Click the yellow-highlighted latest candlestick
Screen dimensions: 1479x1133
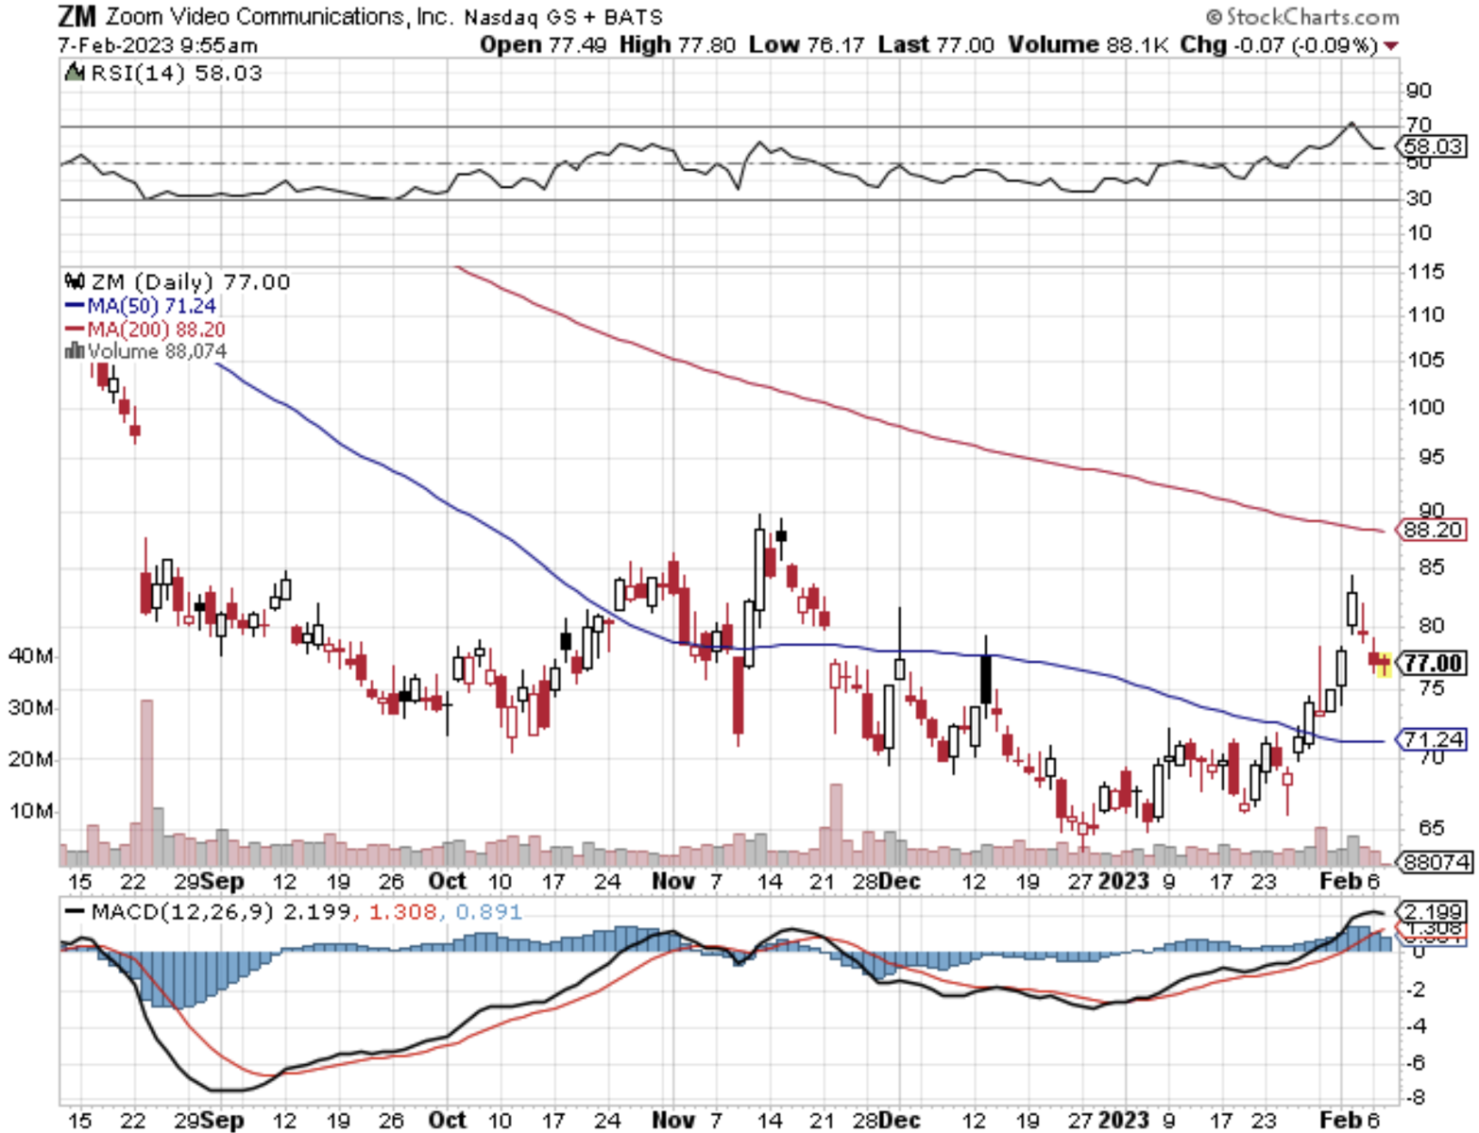tap(1385, 664)
